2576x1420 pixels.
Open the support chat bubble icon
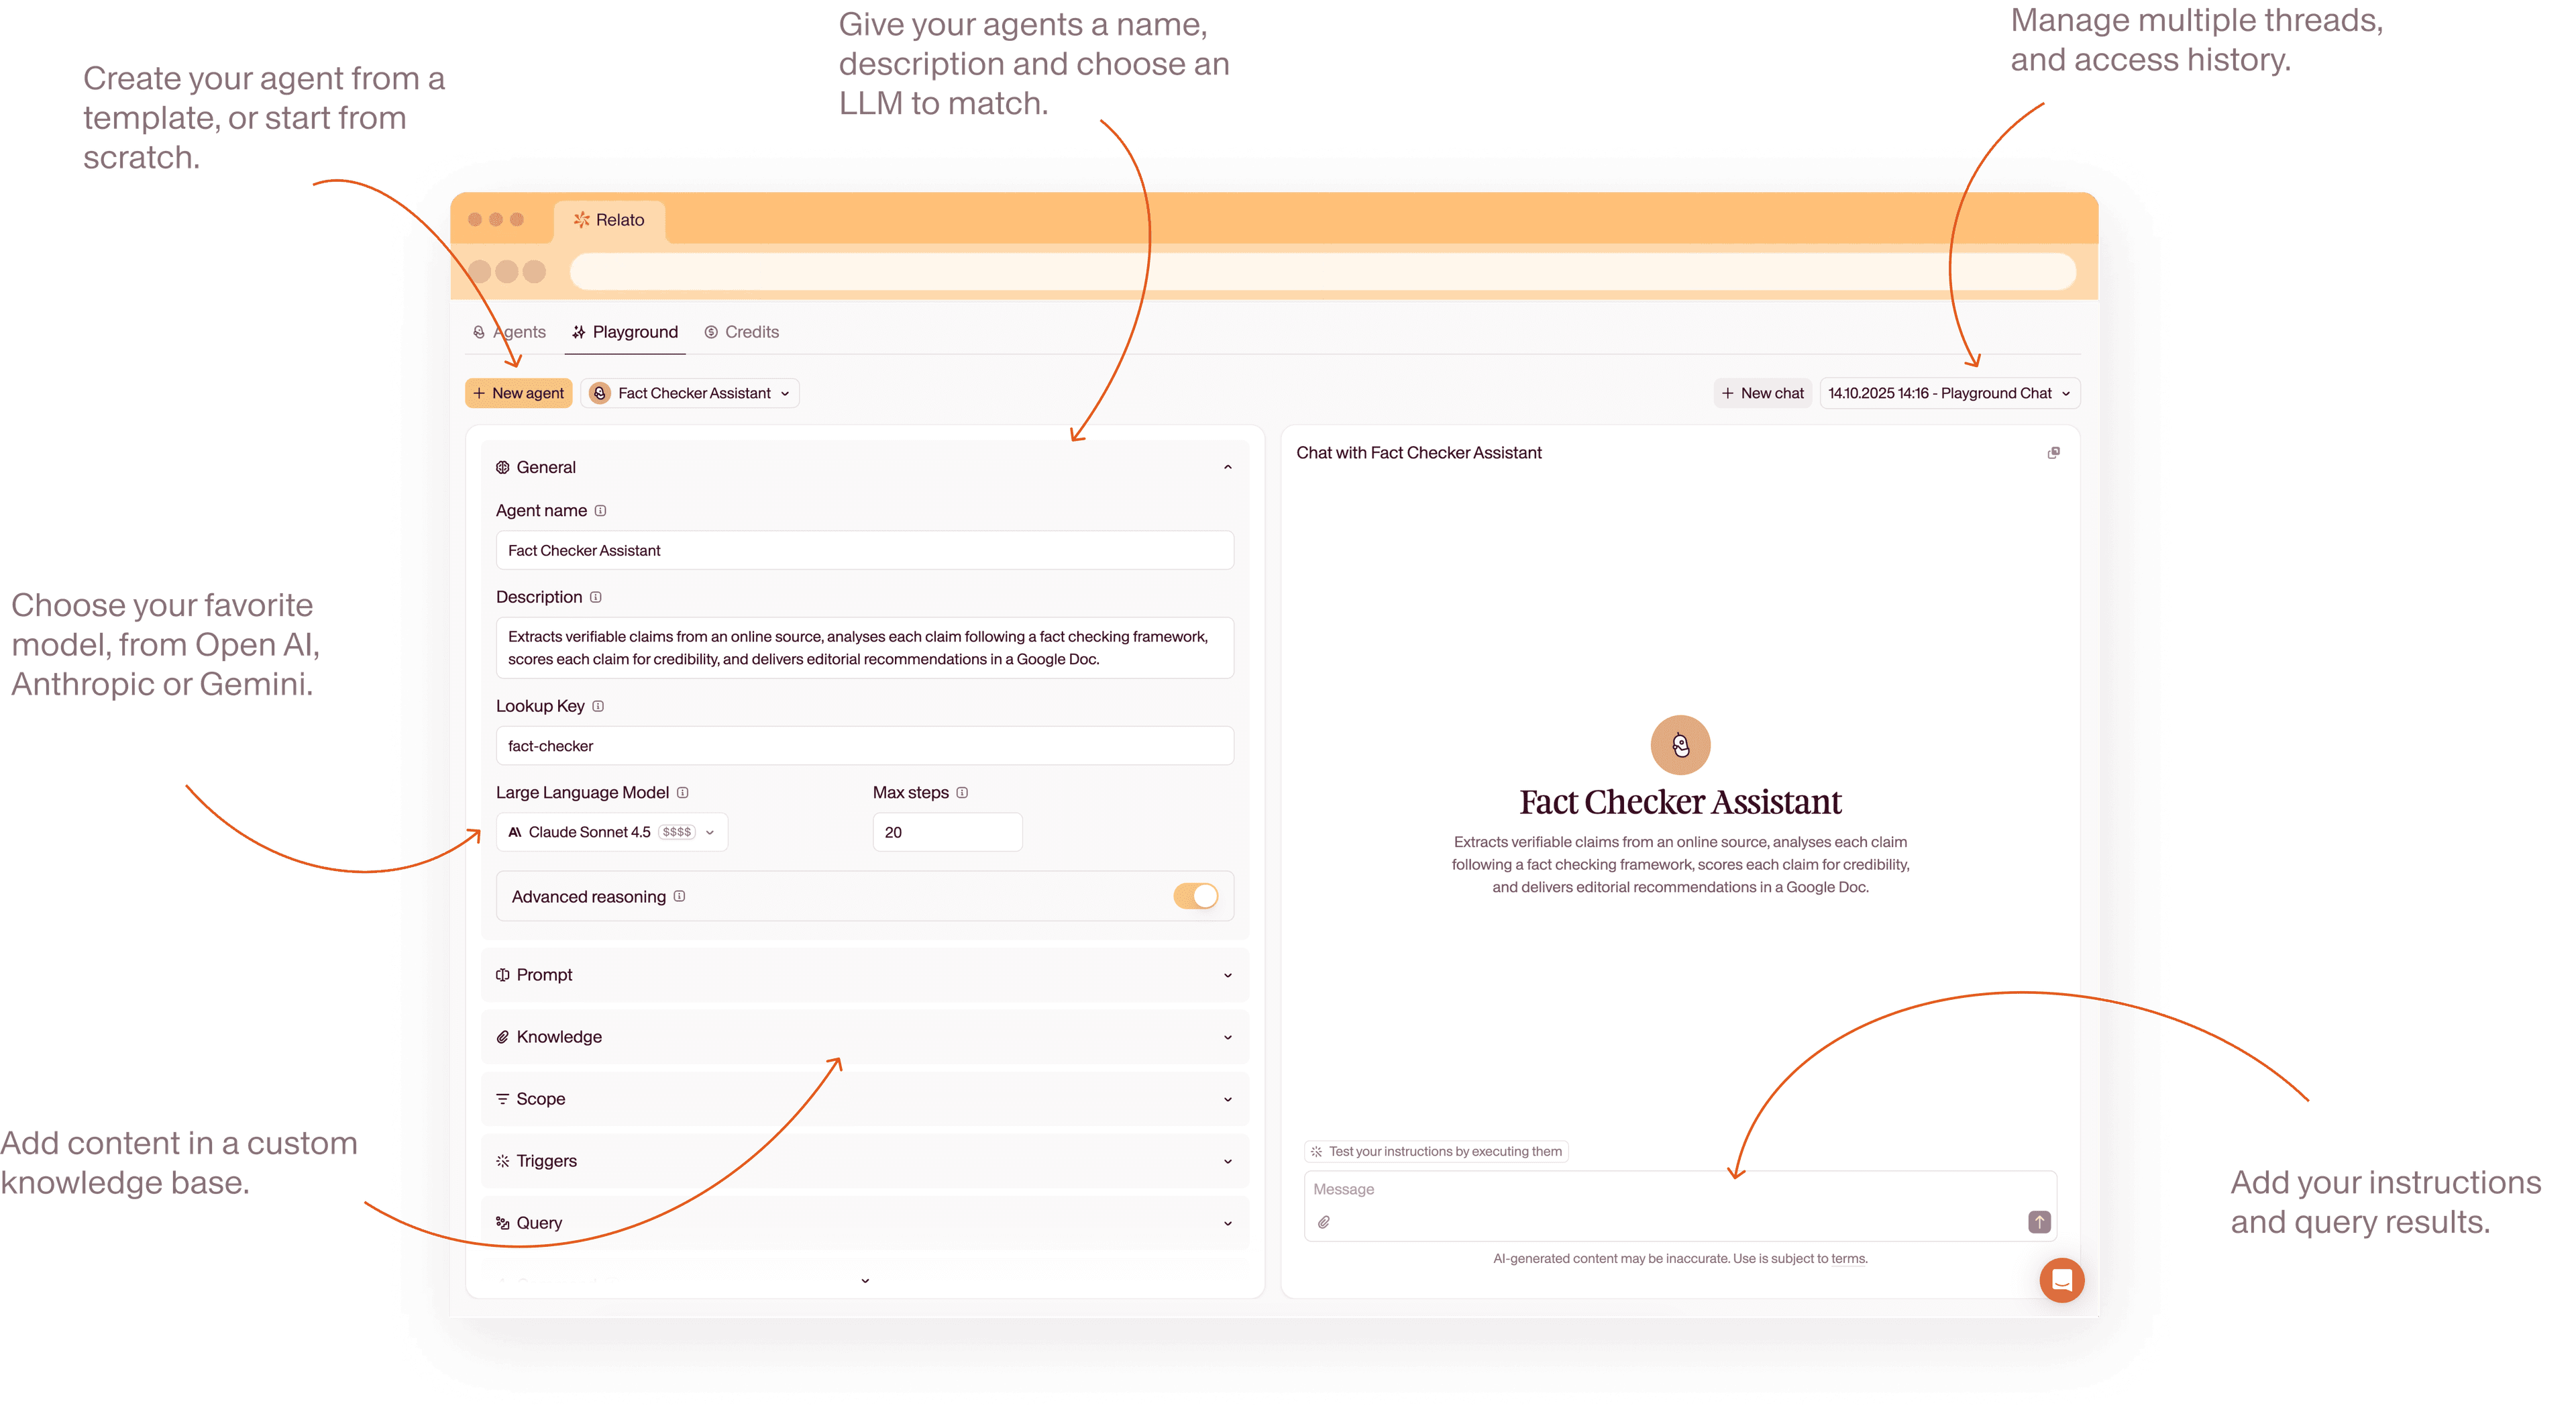pyautogui.click(x=2061, y=1280)
